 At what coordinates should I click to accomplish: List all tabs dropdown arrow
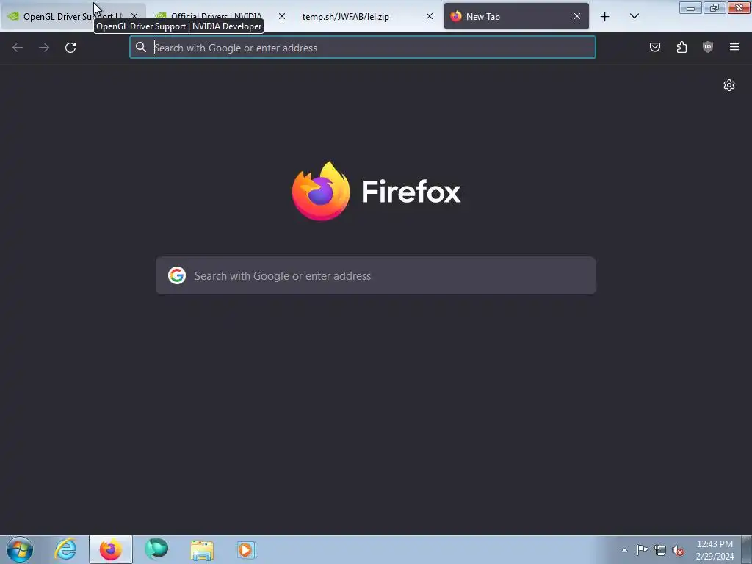[x=634, y=16]
